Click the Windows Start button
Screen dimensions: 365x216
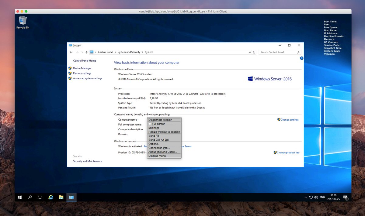tap(20, 197)
